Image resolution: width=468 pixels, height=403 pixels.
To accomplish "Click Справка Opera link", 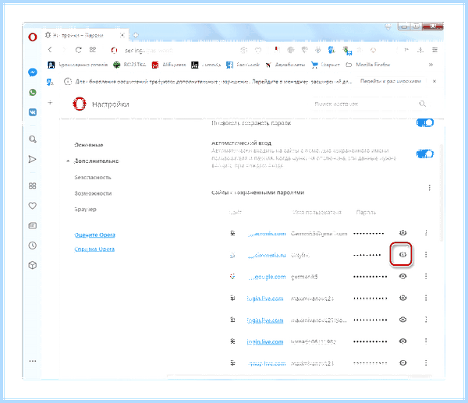I will point(94,249).
